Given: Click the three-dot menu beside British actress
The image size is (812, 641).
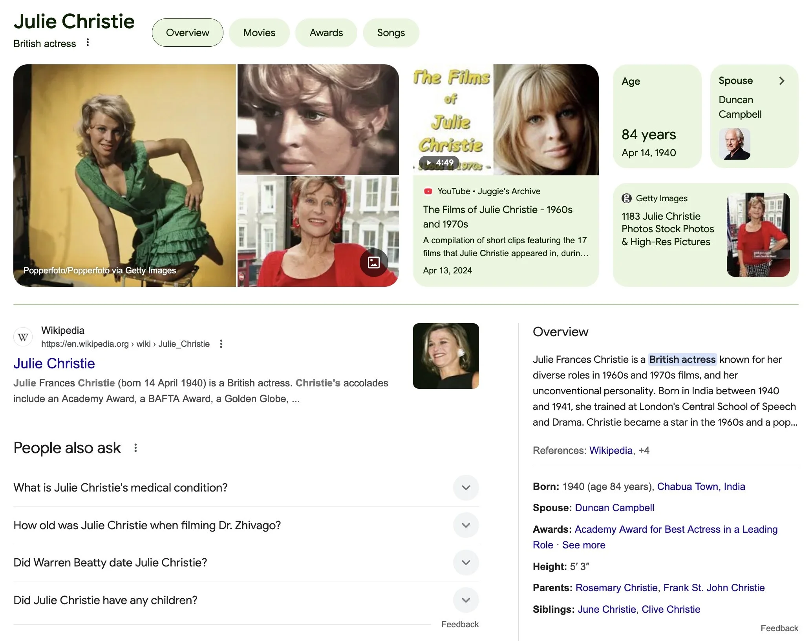Looking at the screenshot, I should [x=88, y=42].
